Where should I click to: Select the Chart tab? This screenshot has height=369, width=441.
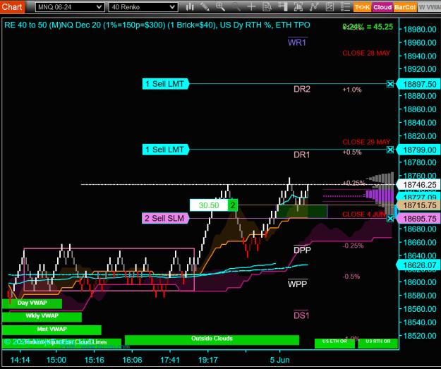[x=12, y=6]
